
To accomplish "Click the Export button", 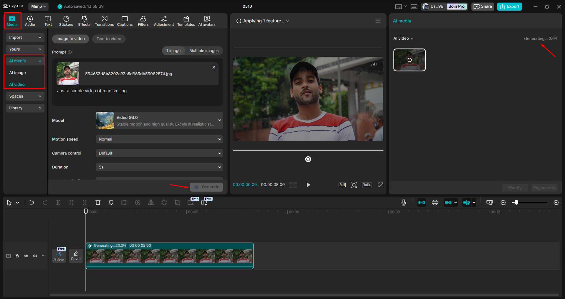I will [x=509, y=6].
